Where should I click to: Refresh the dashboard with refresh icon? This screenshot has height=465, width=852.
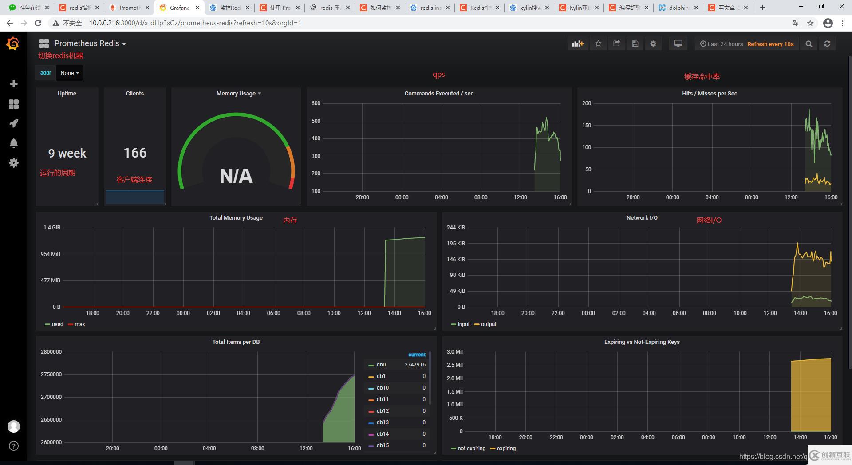pos(827,43)
